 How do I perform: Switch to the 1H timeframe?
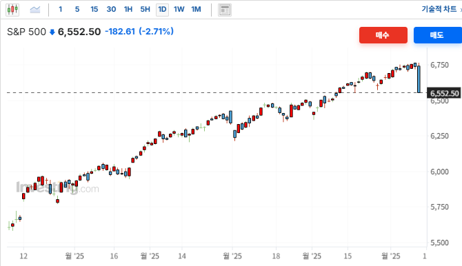click(128, 10)
